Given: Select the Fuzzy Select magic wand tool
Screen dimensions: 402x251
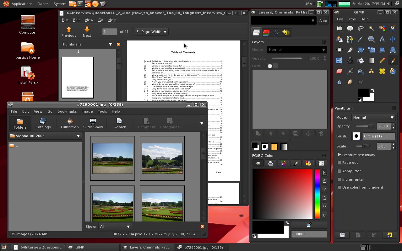Looking at the screenshot, I should (x=372, y=29).
